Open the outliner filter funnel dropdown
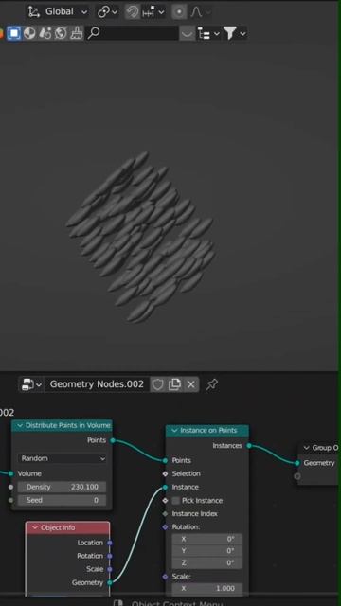 (234, 34)
